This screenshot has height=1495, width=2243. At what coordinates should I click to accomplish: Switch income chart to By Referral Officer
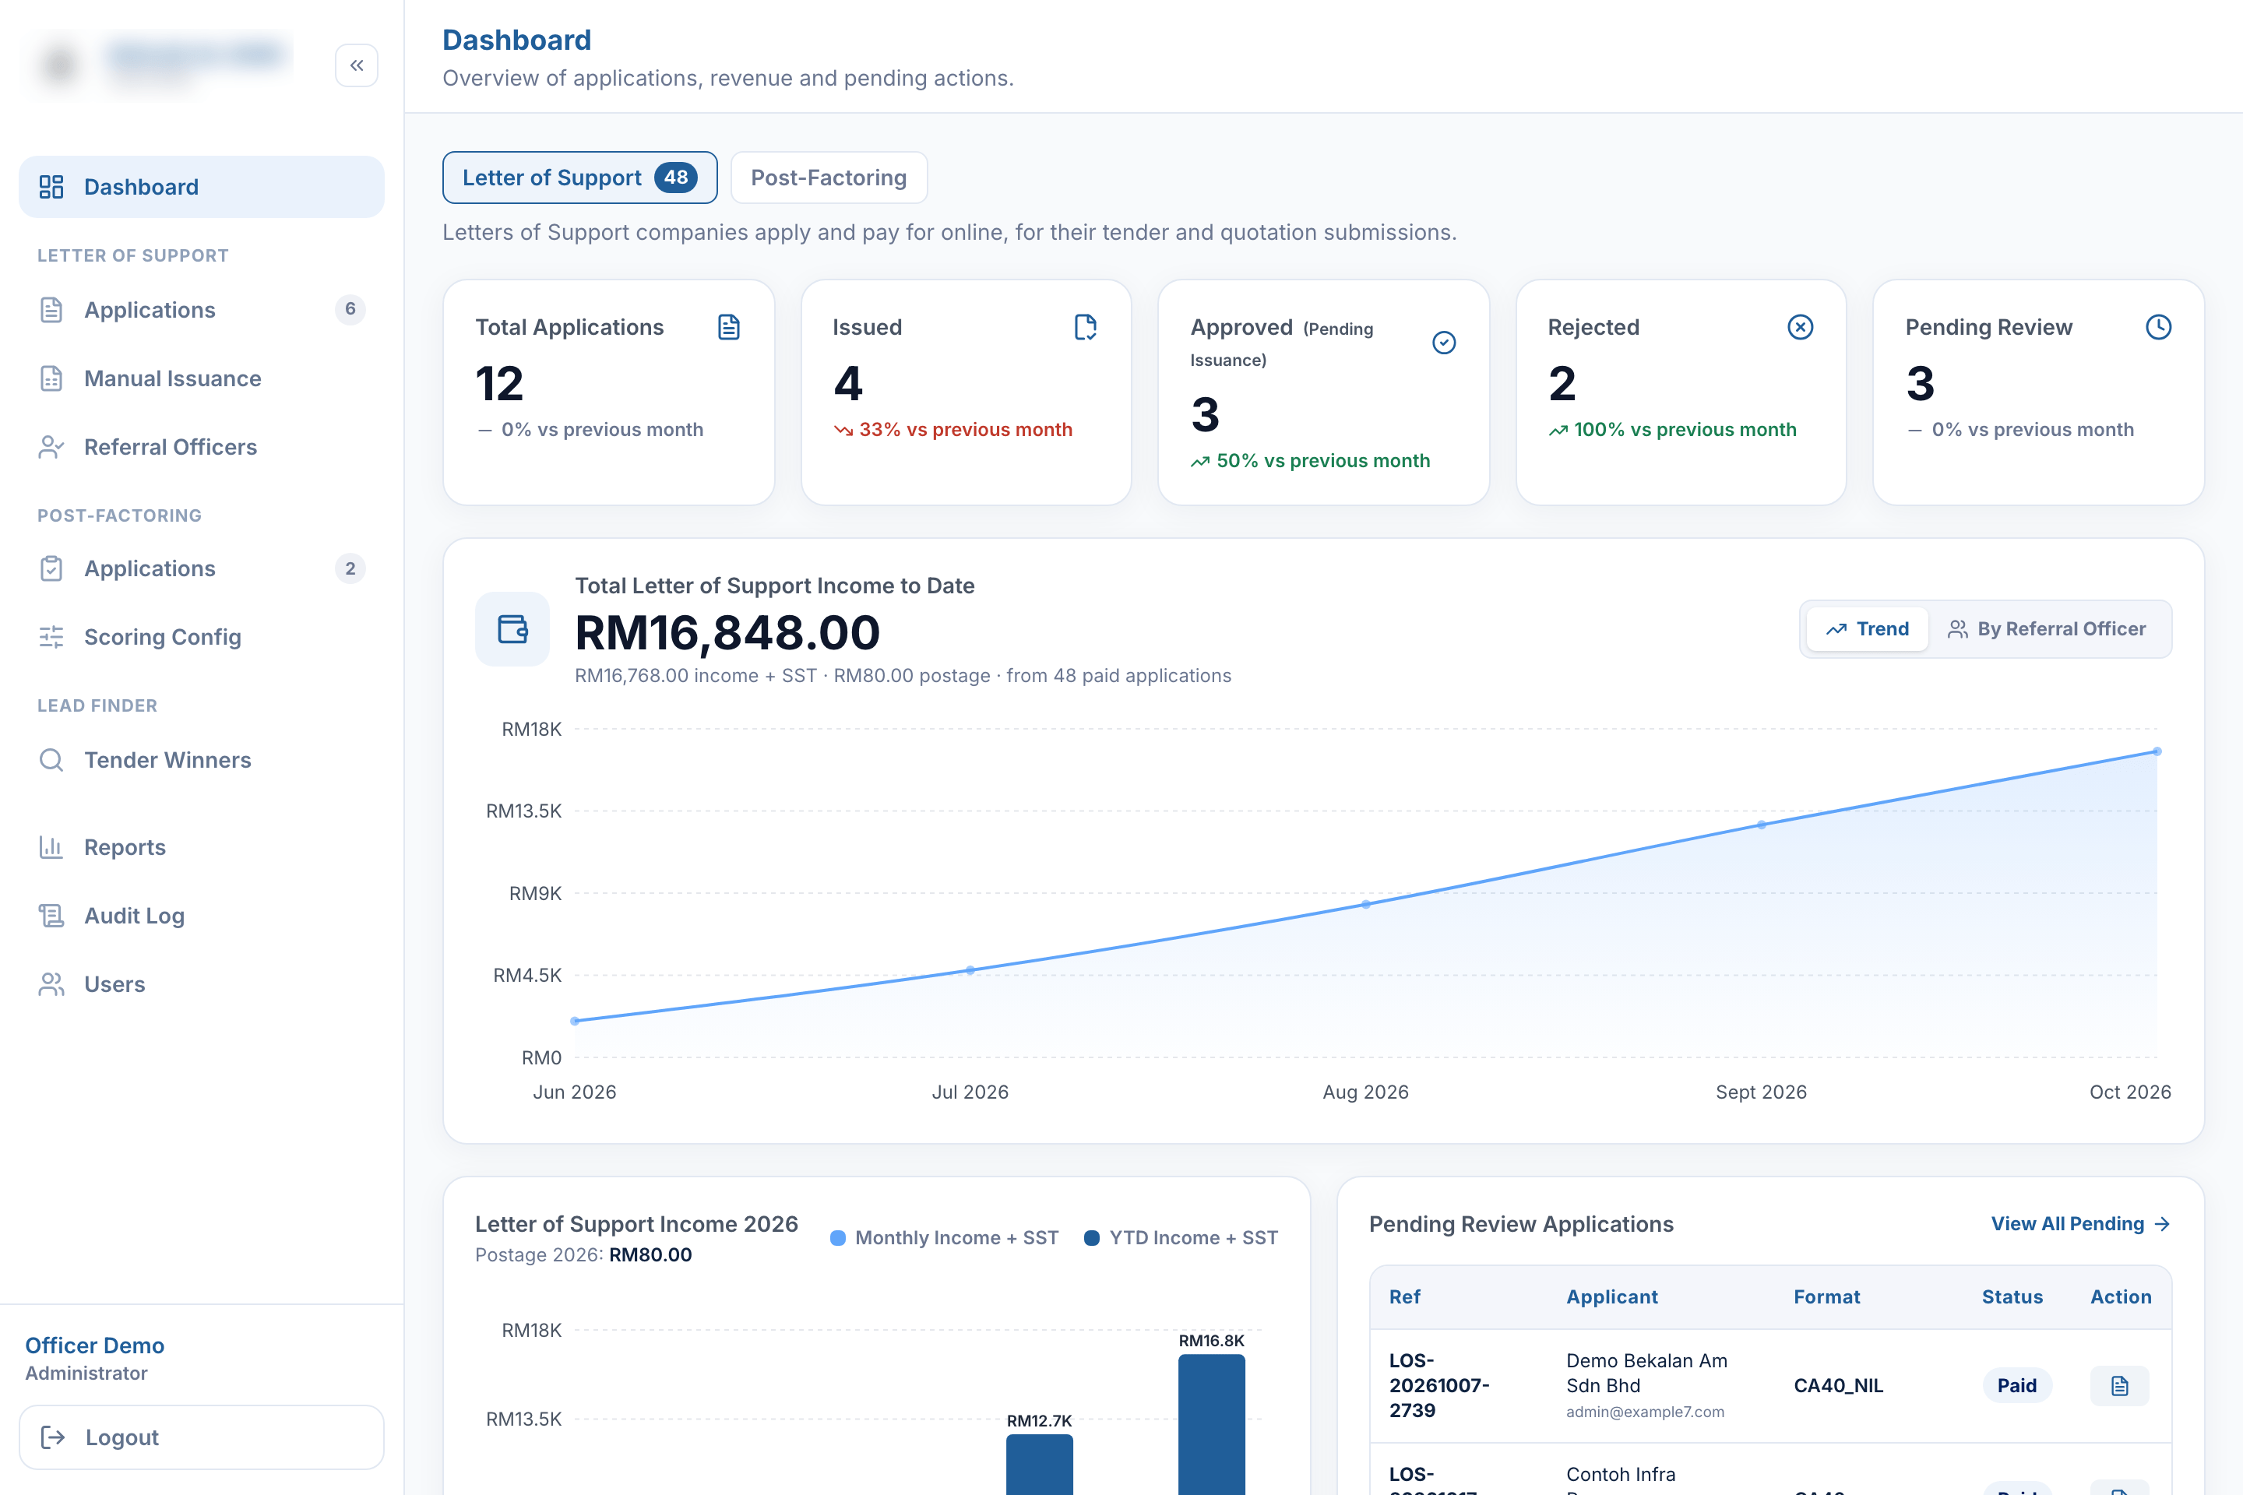(x=2047, y=629)
